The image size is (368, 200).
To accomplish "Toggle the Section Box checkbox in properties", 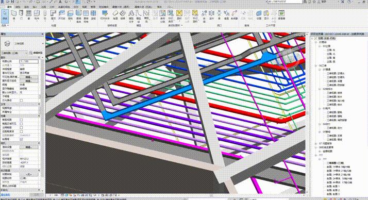I will [x=21, y=139].
